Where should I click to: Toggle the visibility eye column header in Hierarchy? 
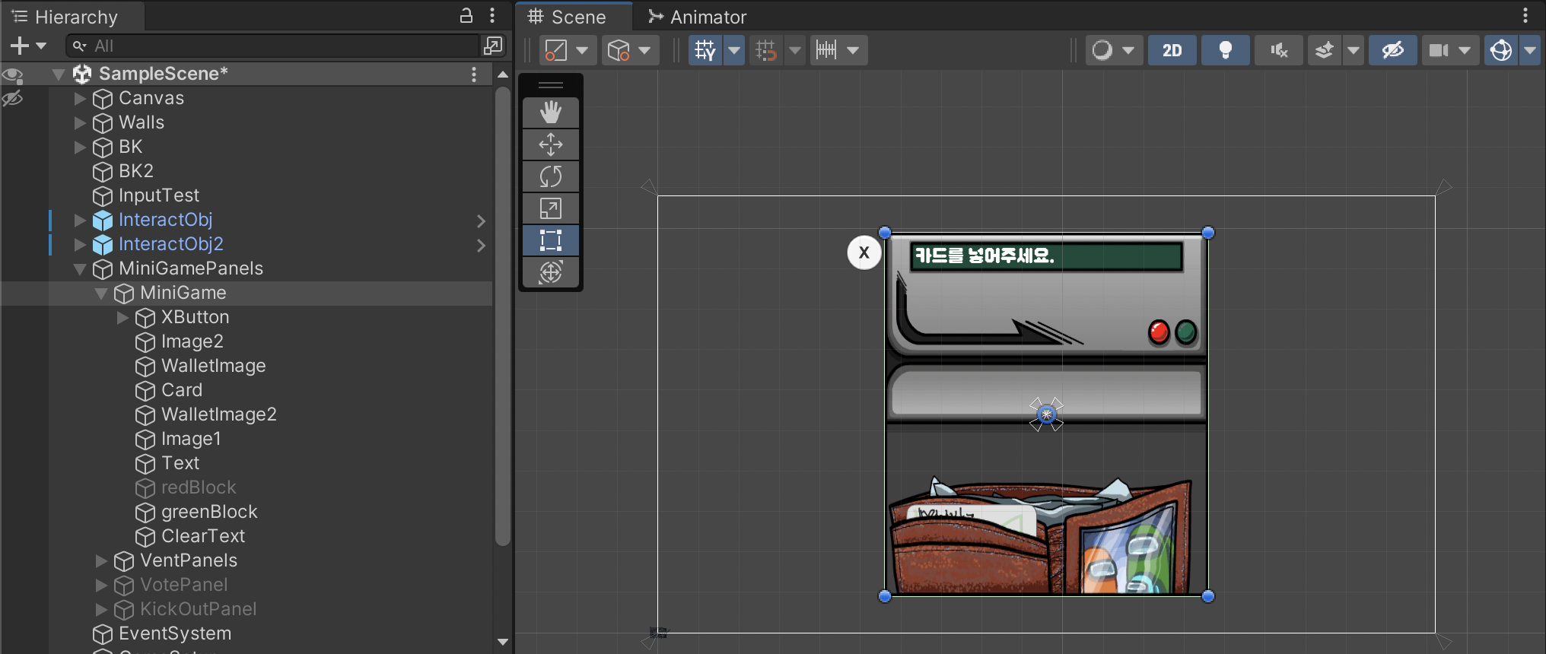[12, 75]
